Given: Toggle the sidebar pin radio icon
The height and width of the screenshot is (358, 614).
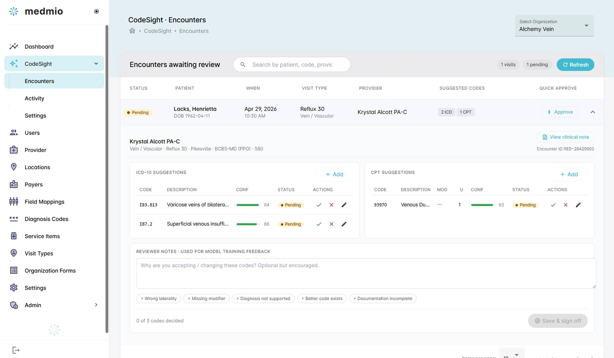Looking at the screenshot, I should tap(97, 11).
